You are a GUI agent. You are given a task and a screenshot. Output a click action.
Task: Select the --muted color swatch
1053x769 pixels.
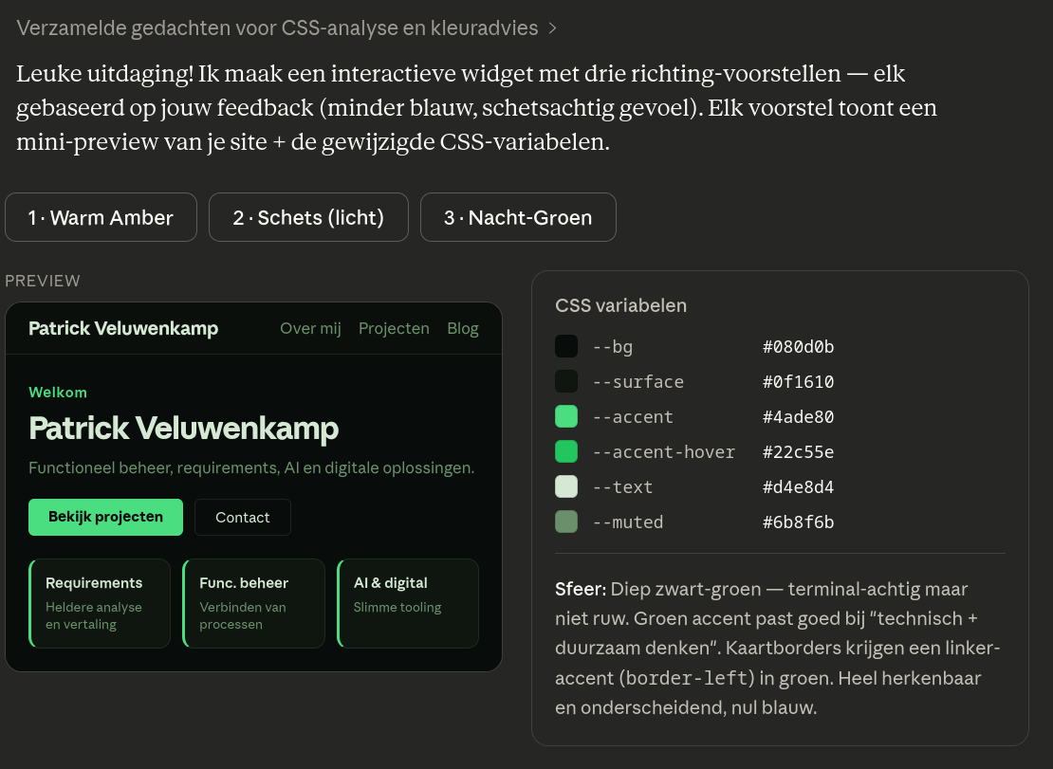click(566, 522)
